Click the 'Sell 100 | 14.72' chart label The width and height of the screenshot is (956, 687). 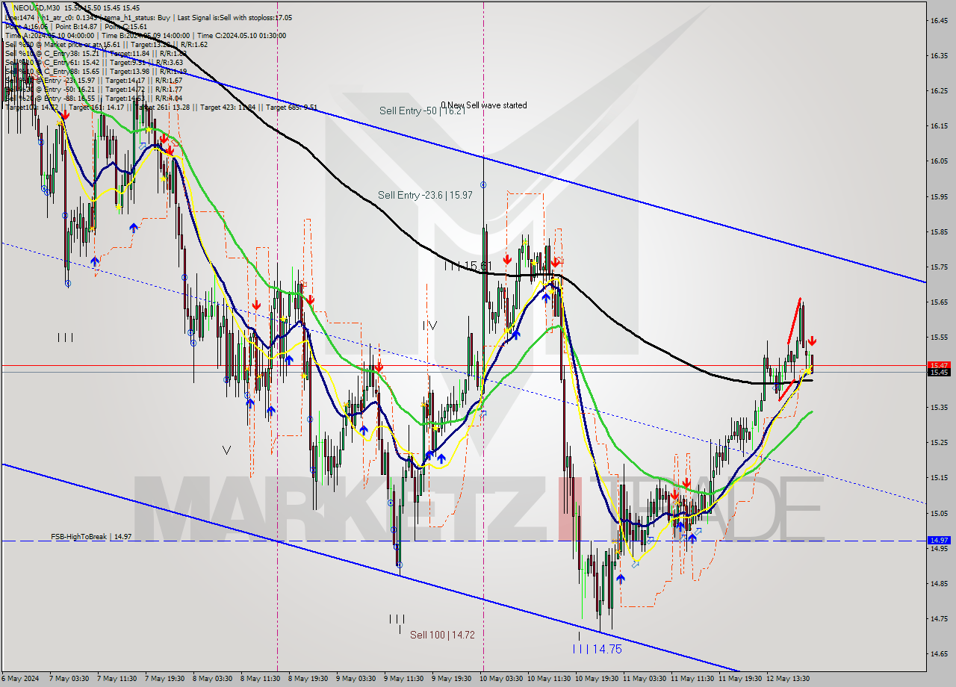(442, 635)
